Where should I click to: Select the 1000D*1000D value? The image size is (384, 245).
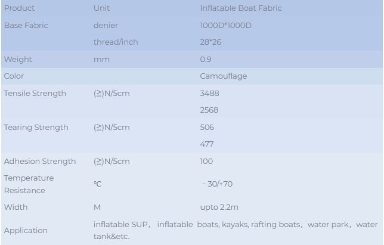226,25
